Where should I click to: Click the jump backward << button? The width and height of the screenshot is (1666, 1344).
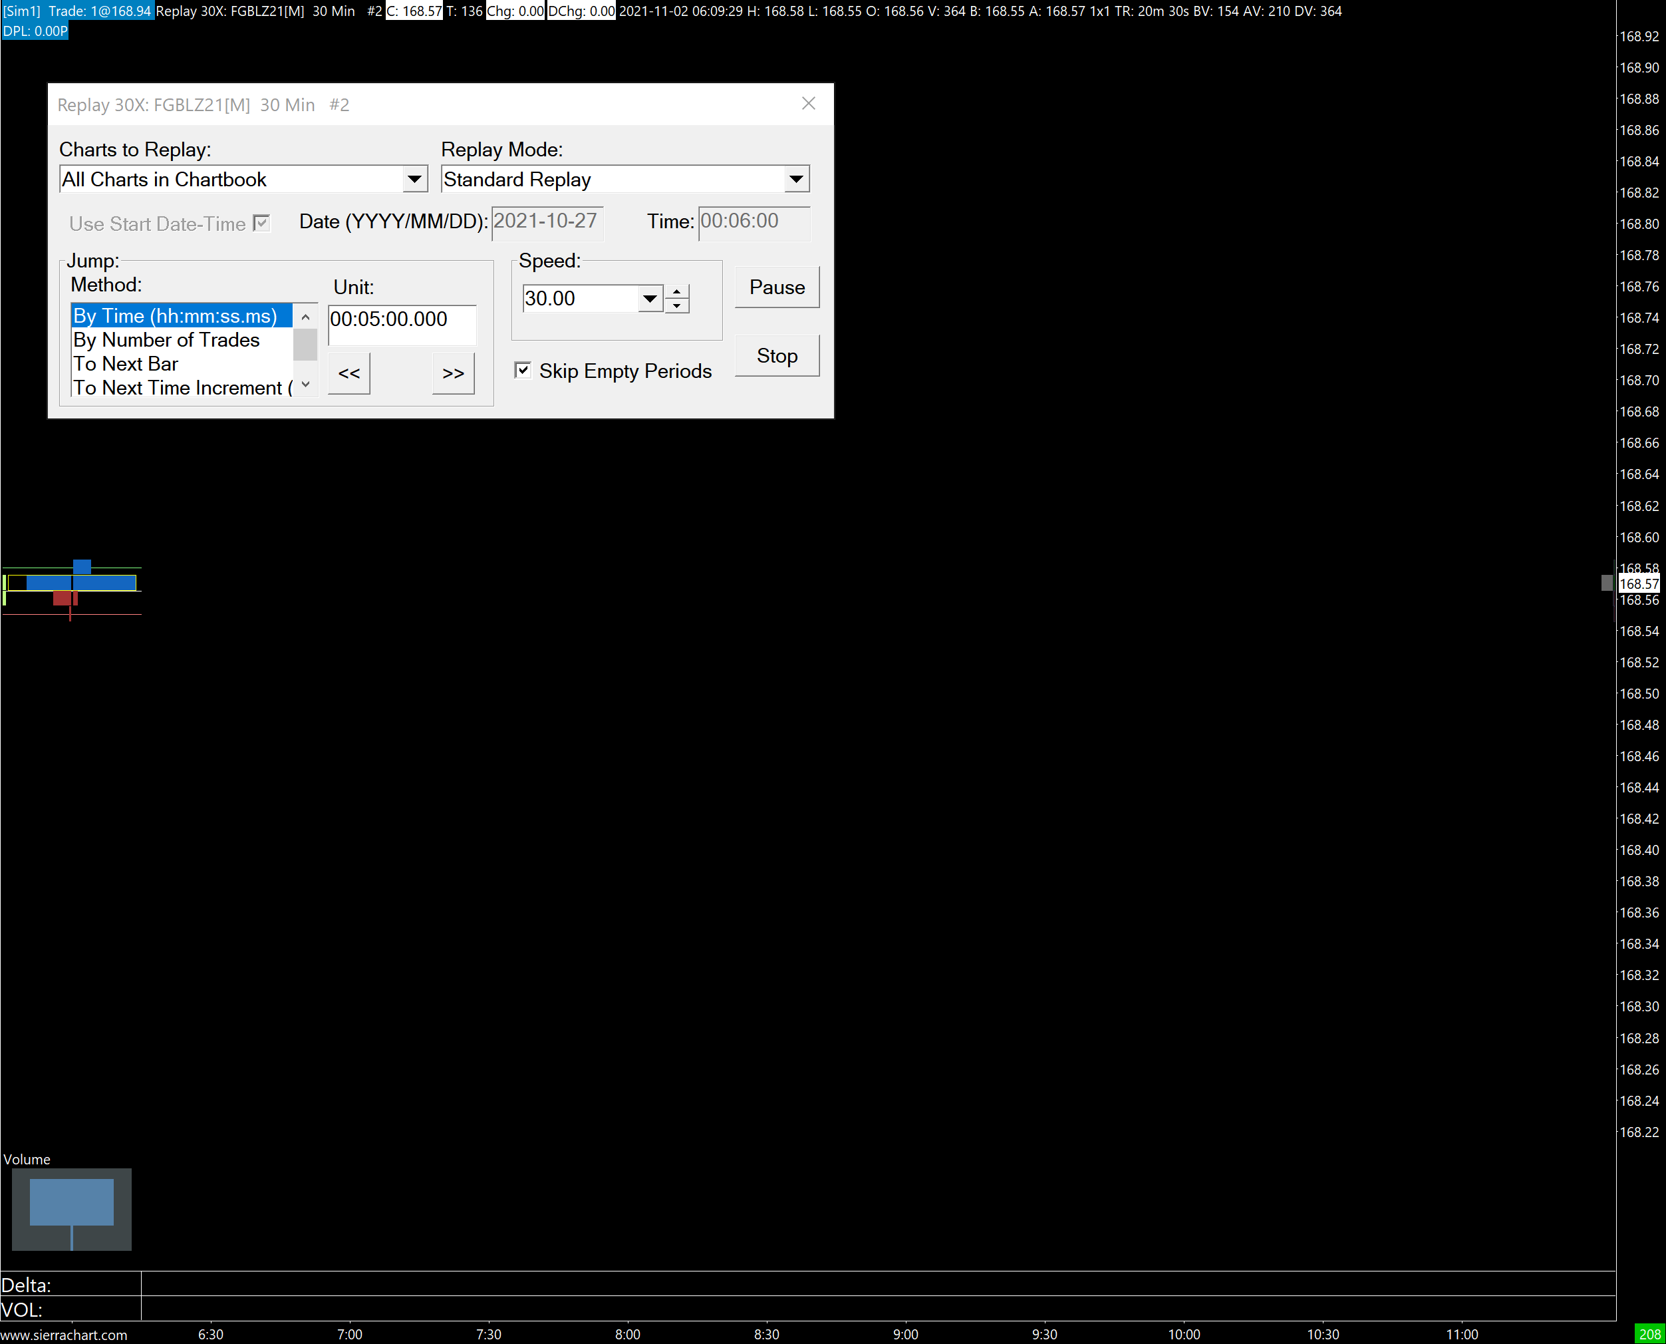click(349, 373)
